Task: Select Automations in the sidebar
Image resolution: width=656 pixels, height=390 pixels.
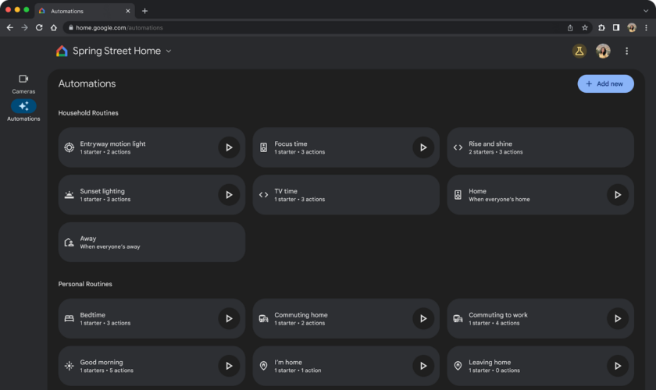Action: click(23, 110)
